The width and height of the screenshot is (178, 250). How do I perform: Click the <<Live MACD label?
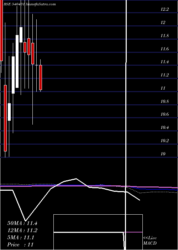point(150,241)
